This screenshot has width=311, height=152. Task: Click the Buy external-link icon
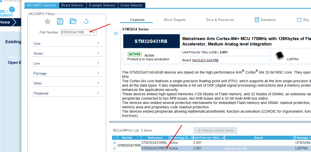(x=299, y=20)
